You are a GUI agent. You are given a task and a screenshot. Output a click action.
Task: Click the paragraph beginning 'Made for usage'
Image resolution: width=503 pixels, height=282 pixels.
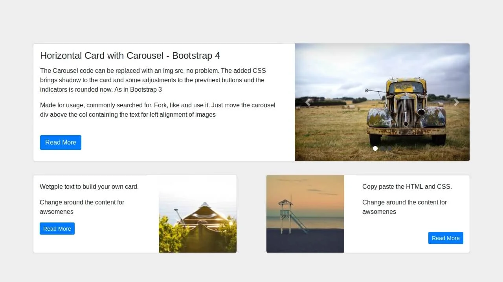158,110
